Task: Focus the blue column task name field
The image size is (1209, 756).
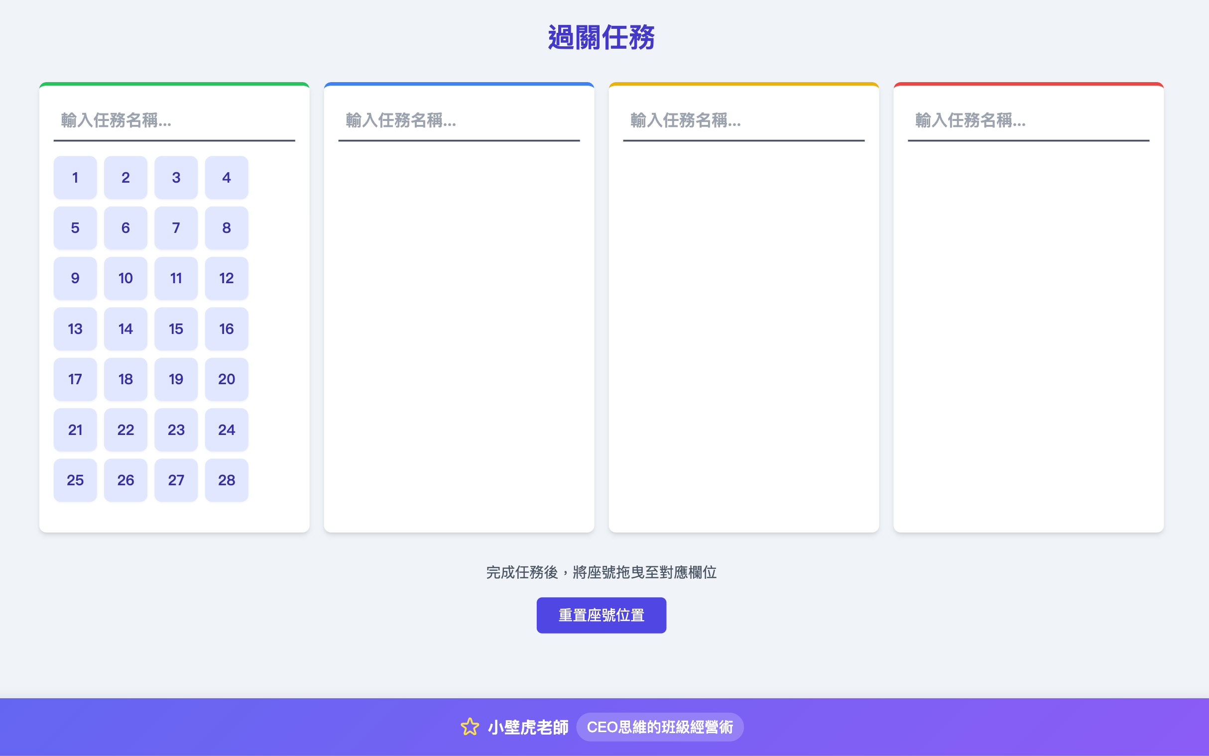Action: (459, 120)
